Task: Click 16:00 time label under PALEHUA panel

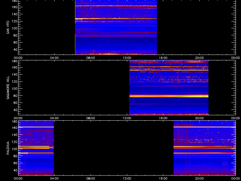Action: [x=163, y=179]
